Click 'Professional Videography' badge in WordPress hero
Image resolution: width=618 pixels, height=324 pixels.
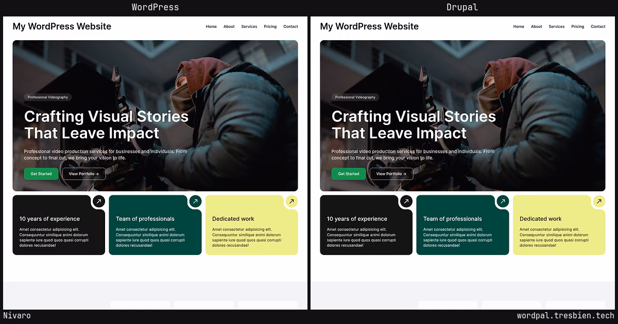47,97
